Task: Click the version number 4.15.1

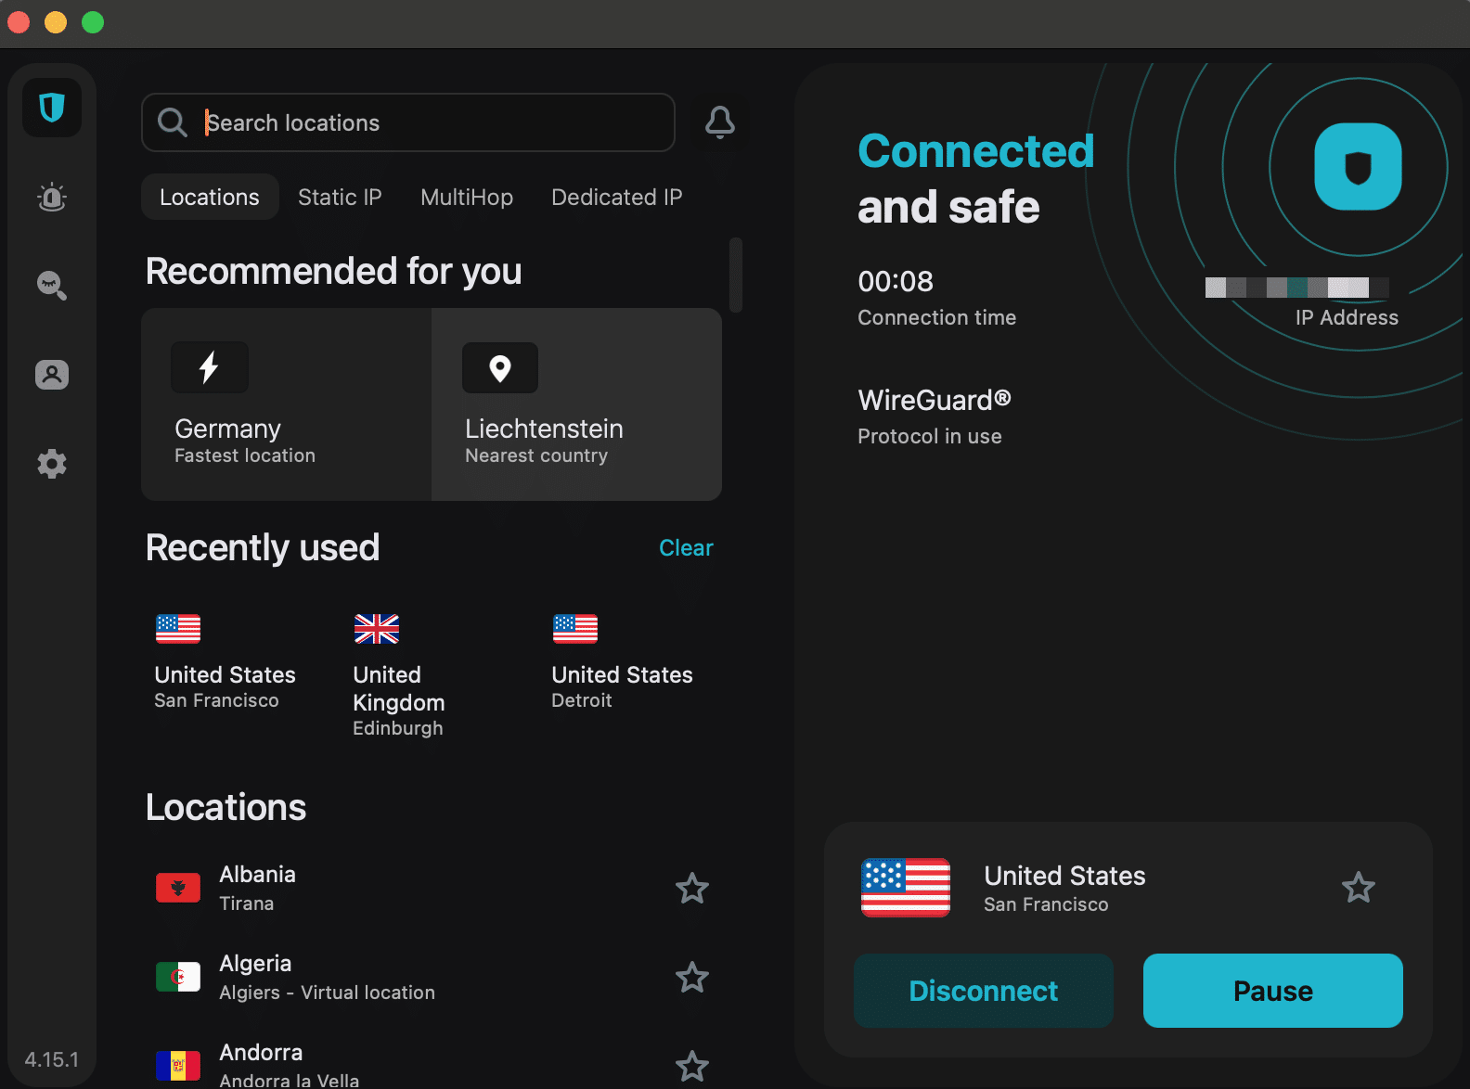Action: (52, 1059)
